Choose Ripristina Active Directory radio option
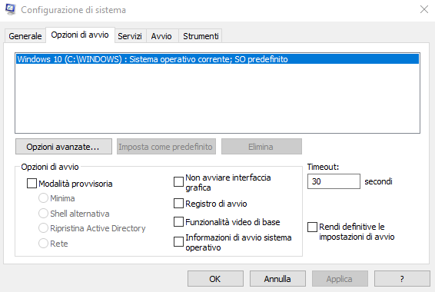The image size is (435, 292). [43, 228]
